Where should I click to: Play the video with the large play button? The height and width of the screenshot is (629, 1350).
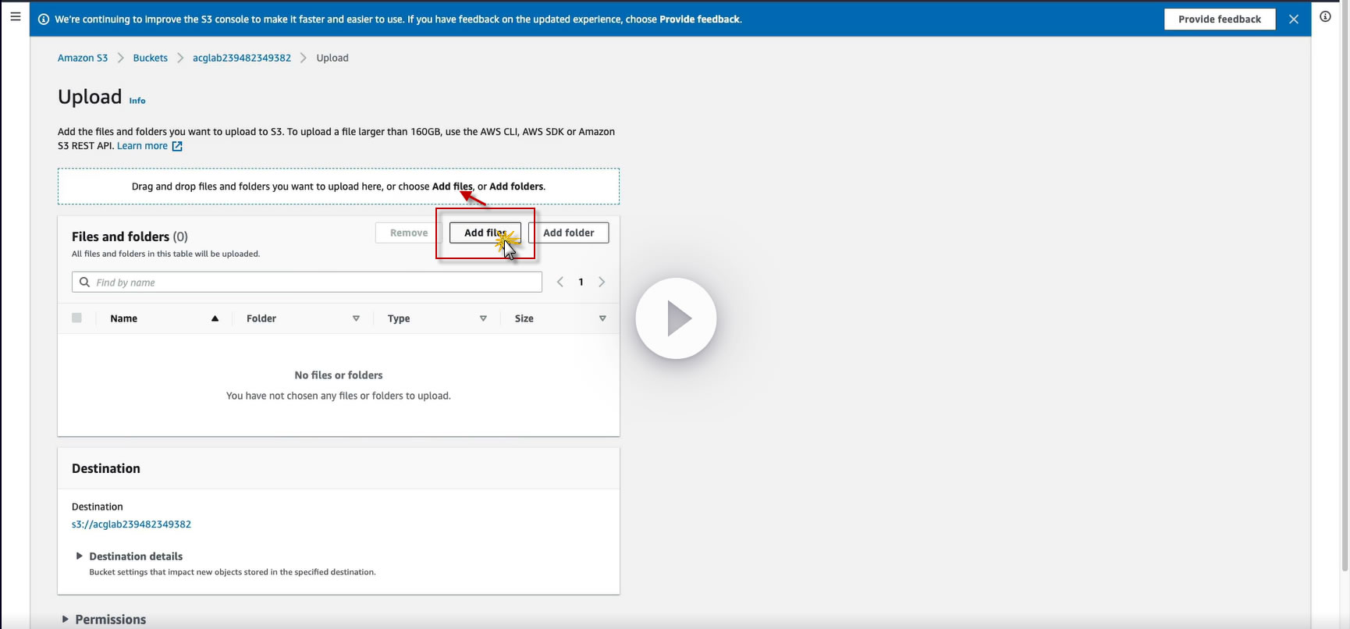pos(676,318)
